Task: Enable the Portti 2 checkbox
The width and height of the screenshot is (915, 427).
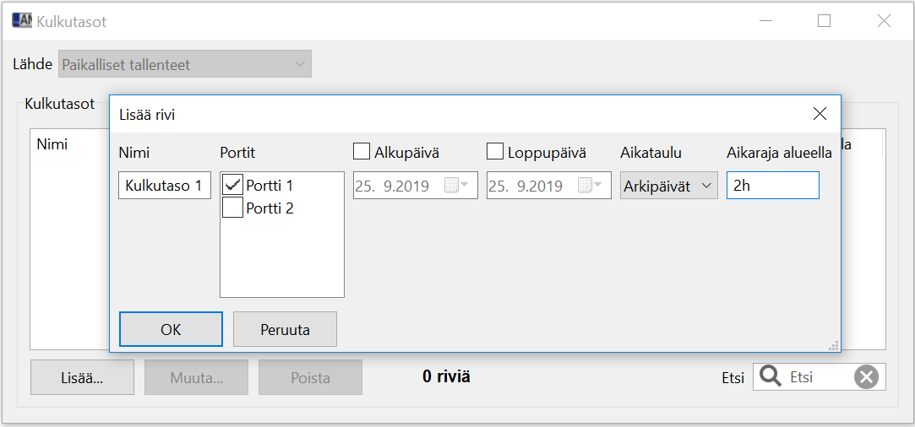Action: pos(233,208)
